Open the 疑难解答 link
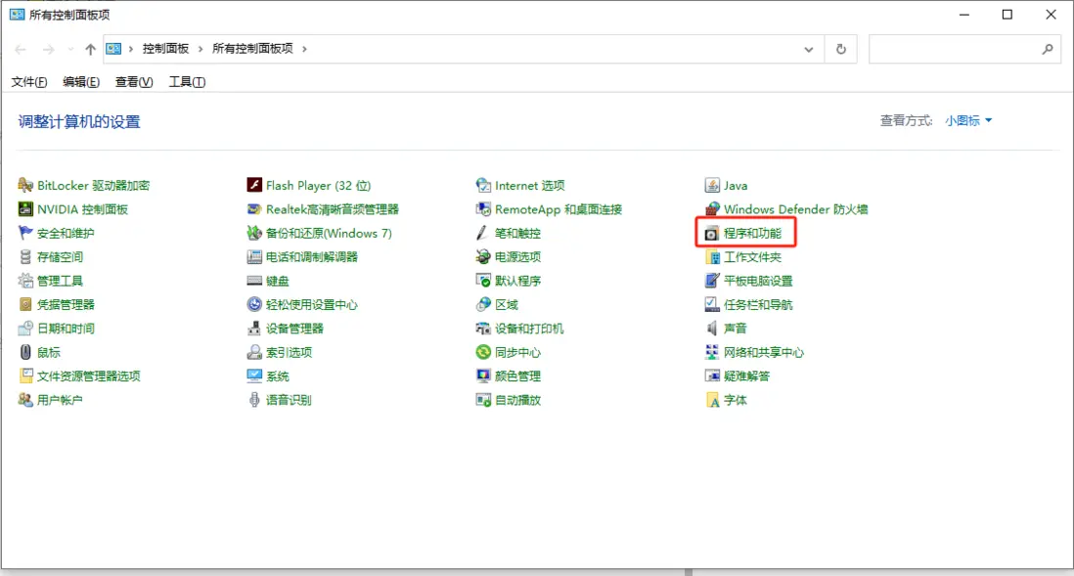This screenshot has height=576, width=1074. click(x=746, y=376)
